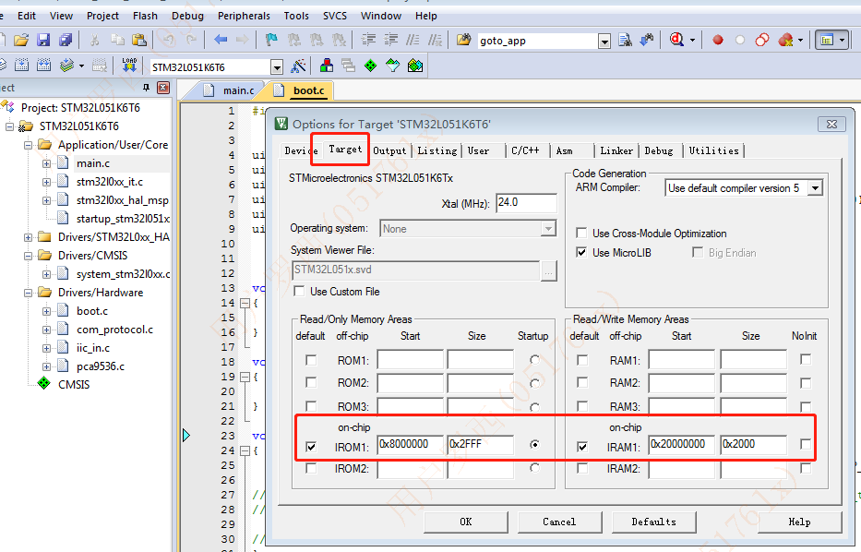Download to flash using the LOAD icon

[129, 66]
